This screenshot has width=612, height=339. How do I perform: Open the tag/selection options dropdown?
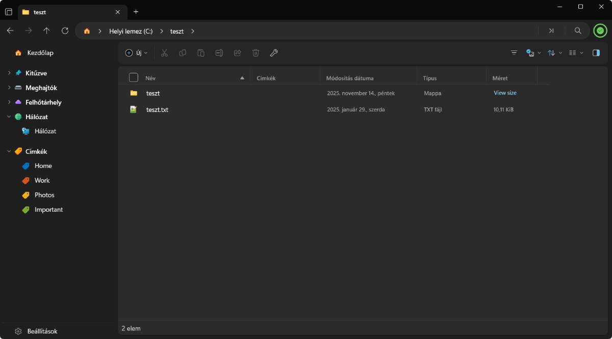click(x=533, y=53)
